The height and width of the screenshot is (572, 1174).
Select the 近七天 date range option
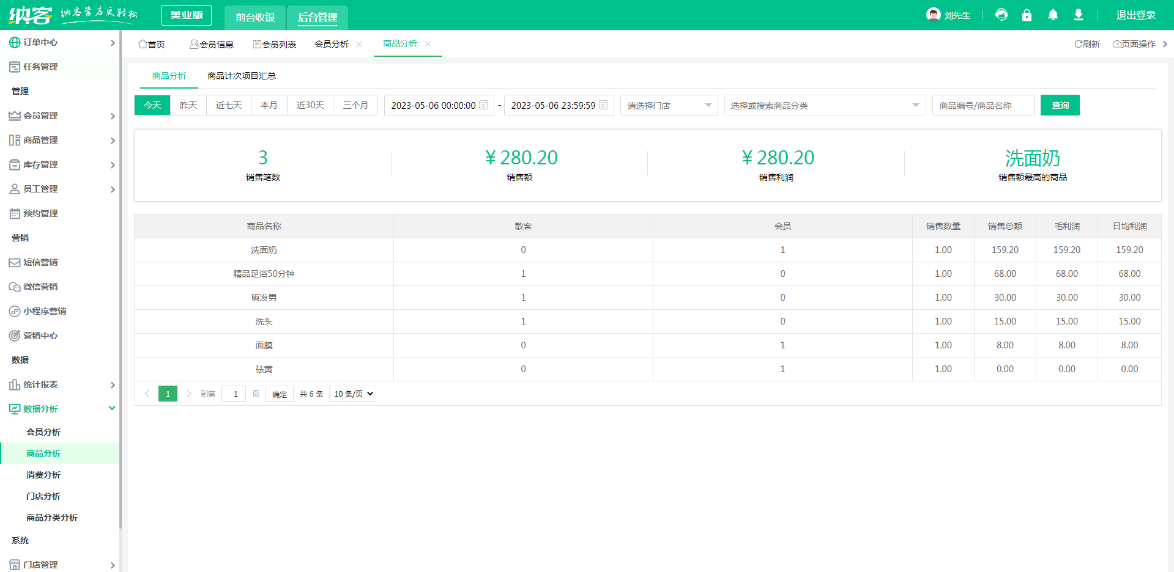[229, 105]
